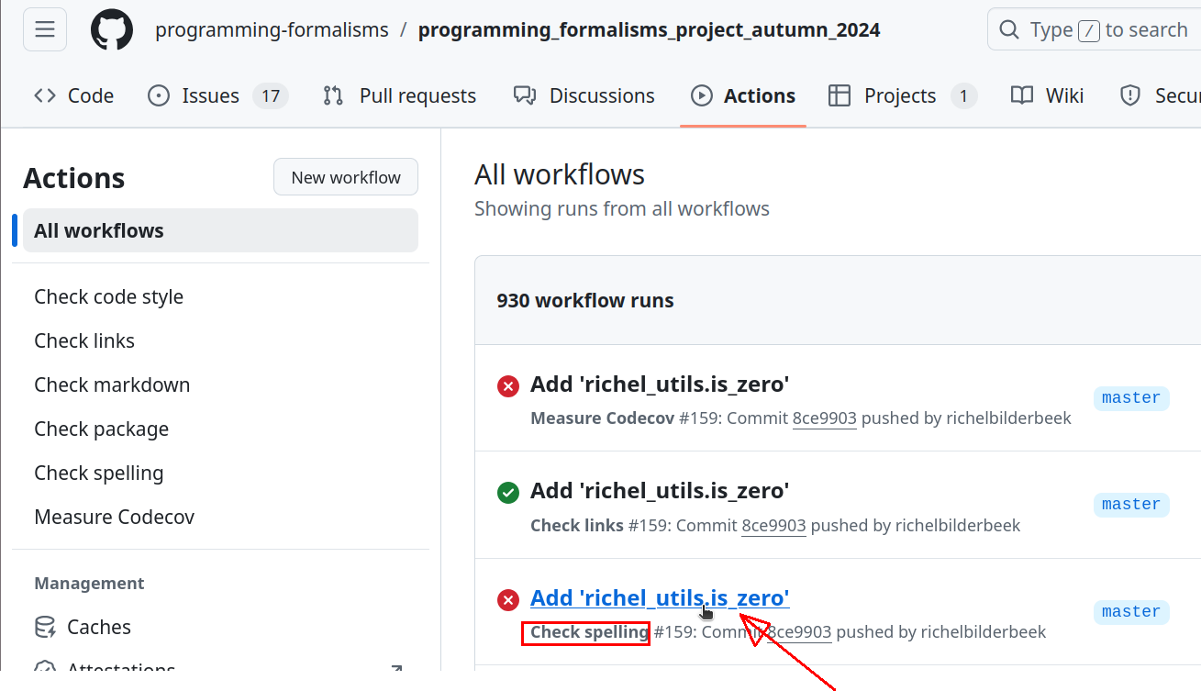The image size is (1201, 691).
Task: Click the GitHub logo icon
Action: [112, 29]
